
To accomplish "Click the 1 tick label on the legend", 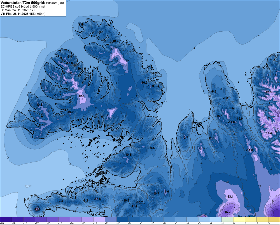I will click(x=246, y=223).
